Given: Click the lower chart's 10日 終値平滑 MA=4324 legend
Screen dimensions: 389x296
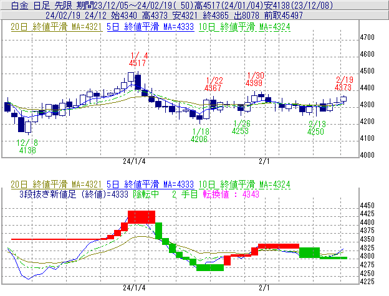Looking at the screenshot, I should tap(244, 184).
